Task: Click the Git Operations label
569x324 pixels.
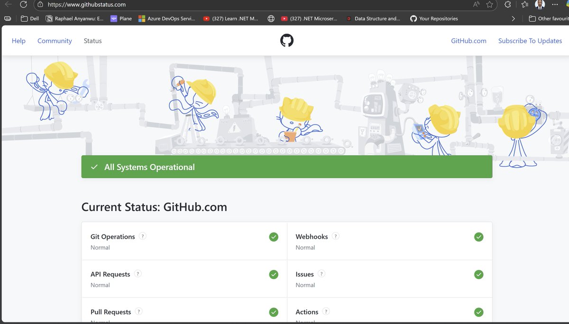Action: tap(113, 236)
